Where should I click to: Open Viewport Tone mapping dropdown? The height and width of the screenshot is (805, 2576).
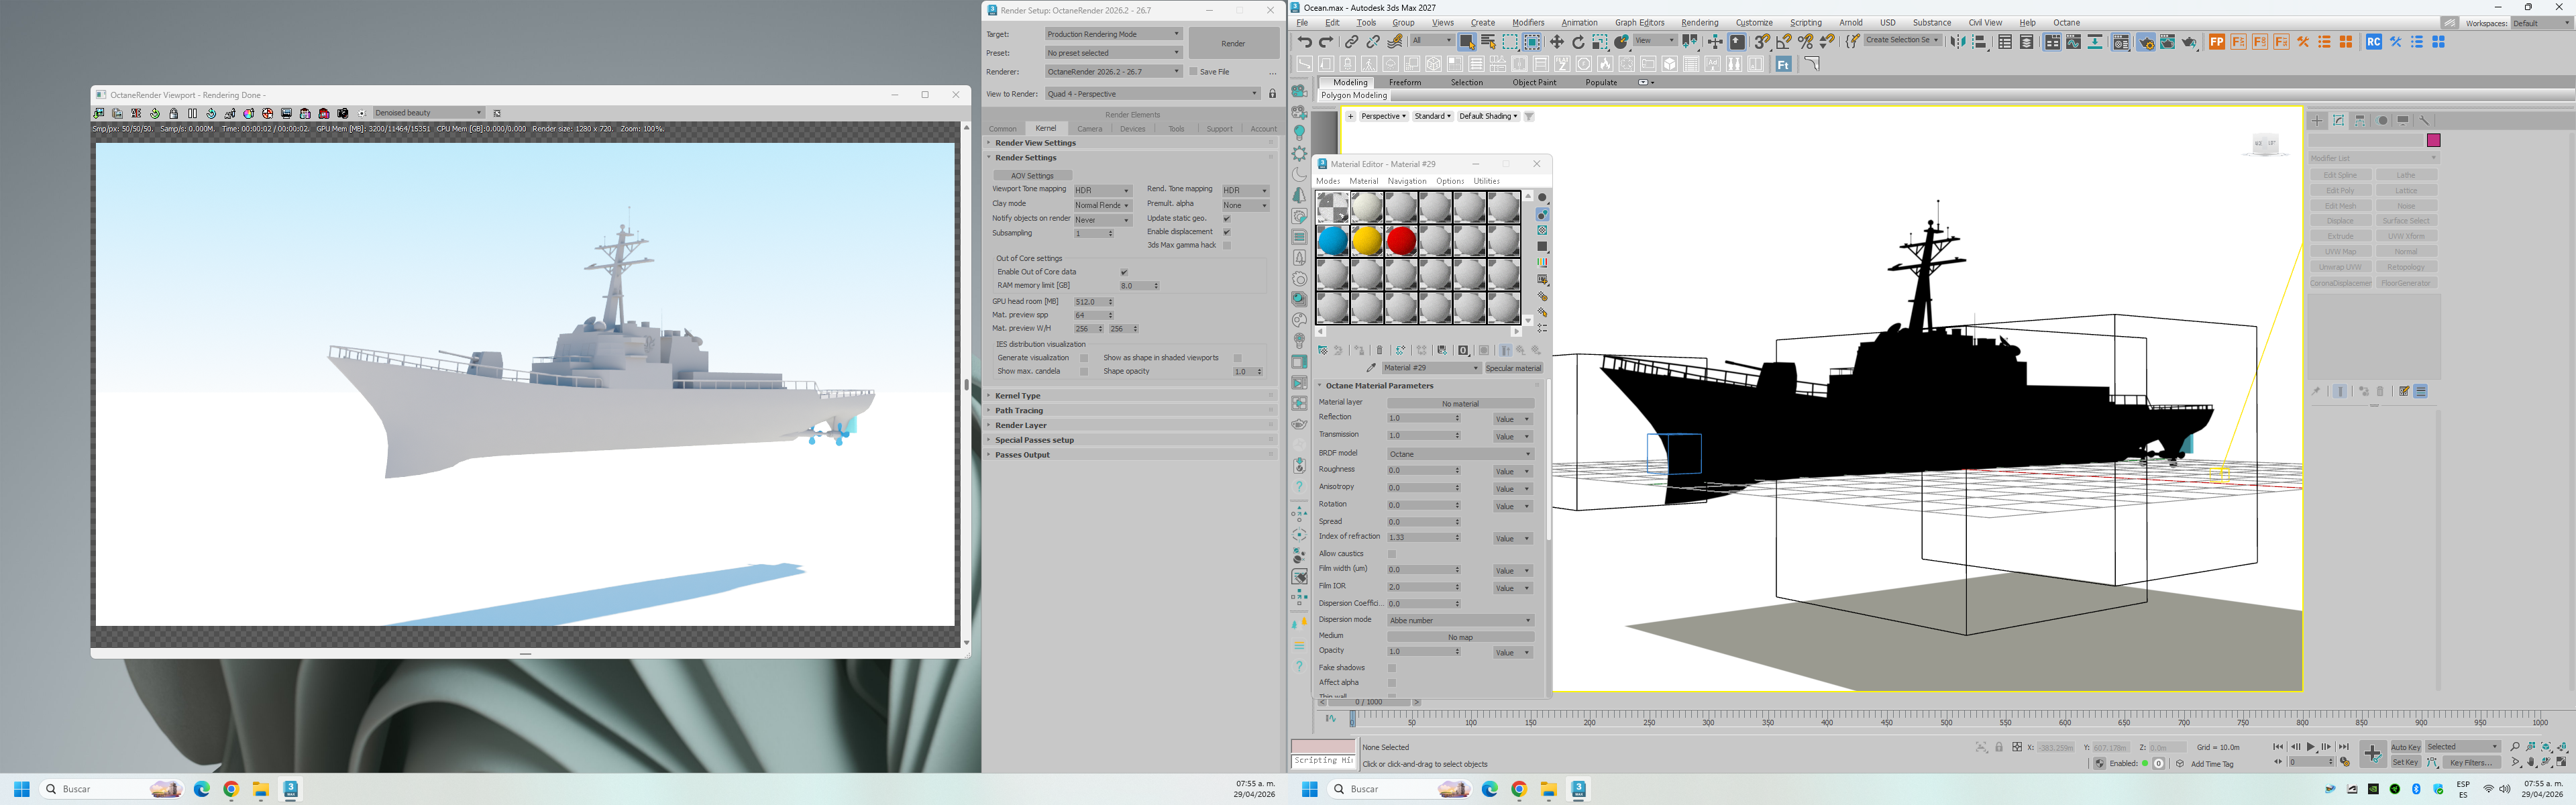pos(1102,190)
